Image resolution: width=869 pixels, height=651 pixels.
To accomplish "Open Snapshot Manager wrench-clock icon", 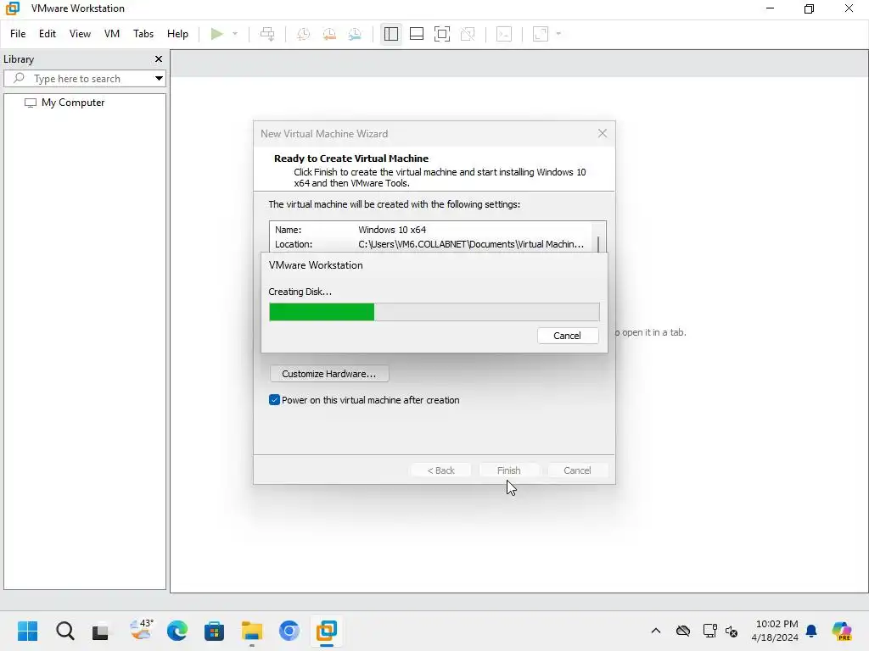I will point(356,34).
